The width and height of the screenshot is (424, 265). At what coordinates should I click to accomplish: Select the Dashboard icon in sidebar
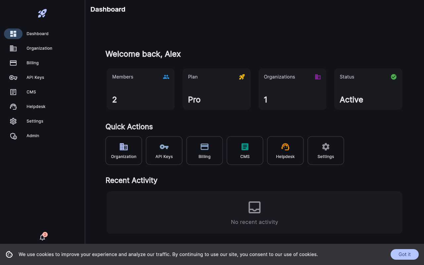tap(13, 33)
